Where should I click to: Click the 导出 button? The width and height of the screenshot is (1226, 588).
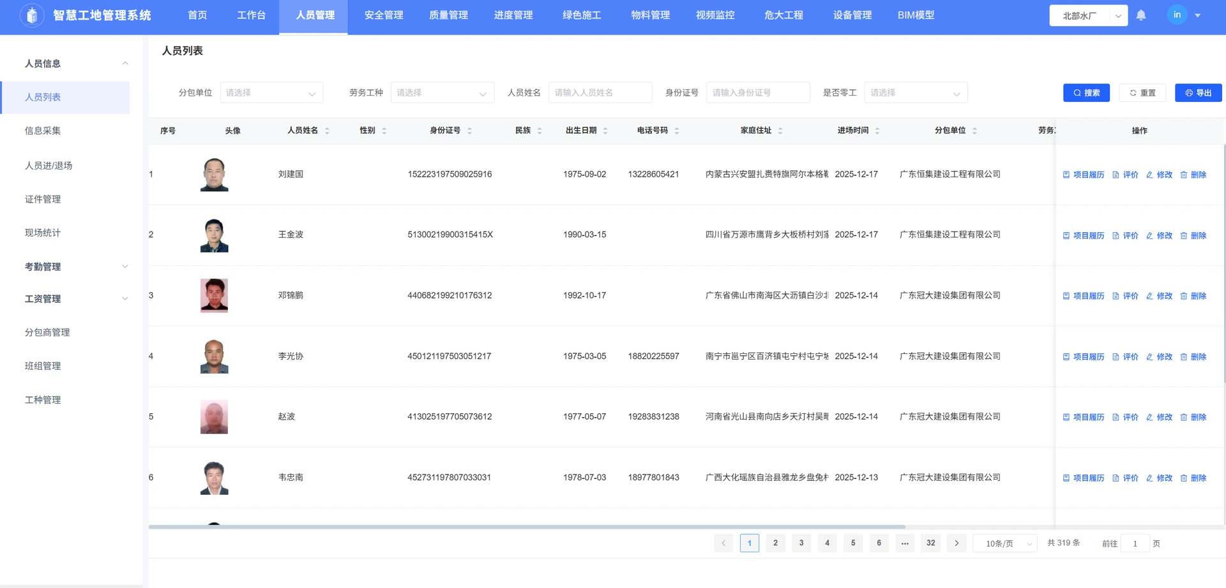1199,92
